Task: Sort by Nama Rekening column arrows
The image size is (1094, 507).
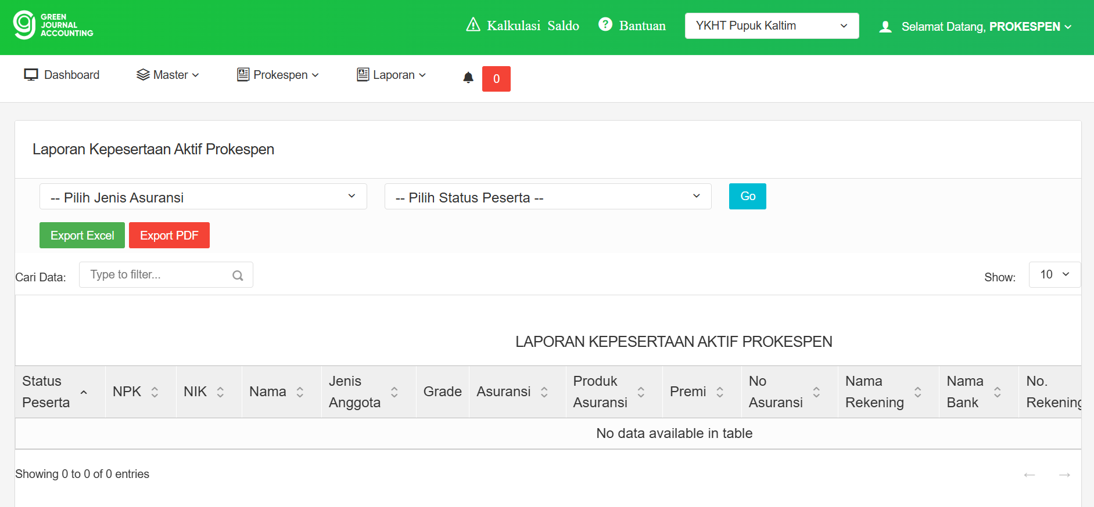Action: click(x=918, y=392)
